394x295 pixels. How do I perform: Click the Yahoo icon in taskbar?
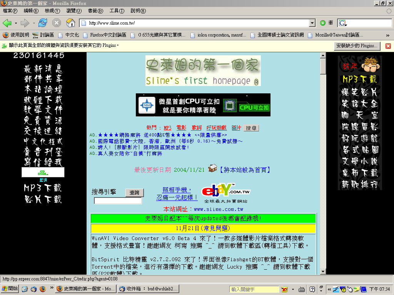[x=284, y=289]
